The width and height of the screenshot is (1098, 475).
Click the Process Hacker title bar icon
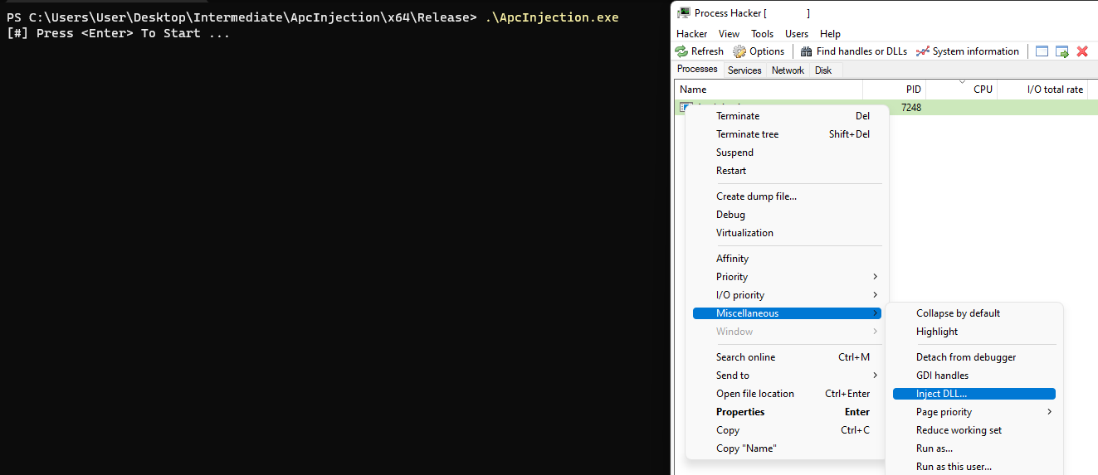[684, 12]
